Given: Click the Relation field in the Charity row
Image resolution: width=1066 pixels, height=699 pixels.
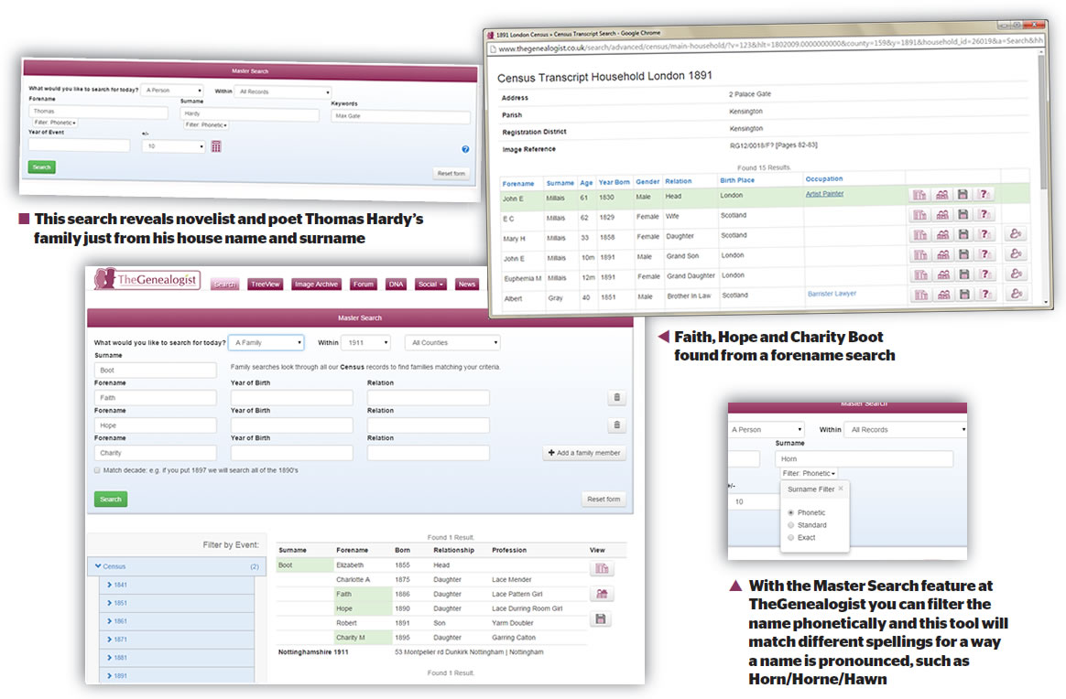Looking at the screenshot, I should tap(429, 452).
